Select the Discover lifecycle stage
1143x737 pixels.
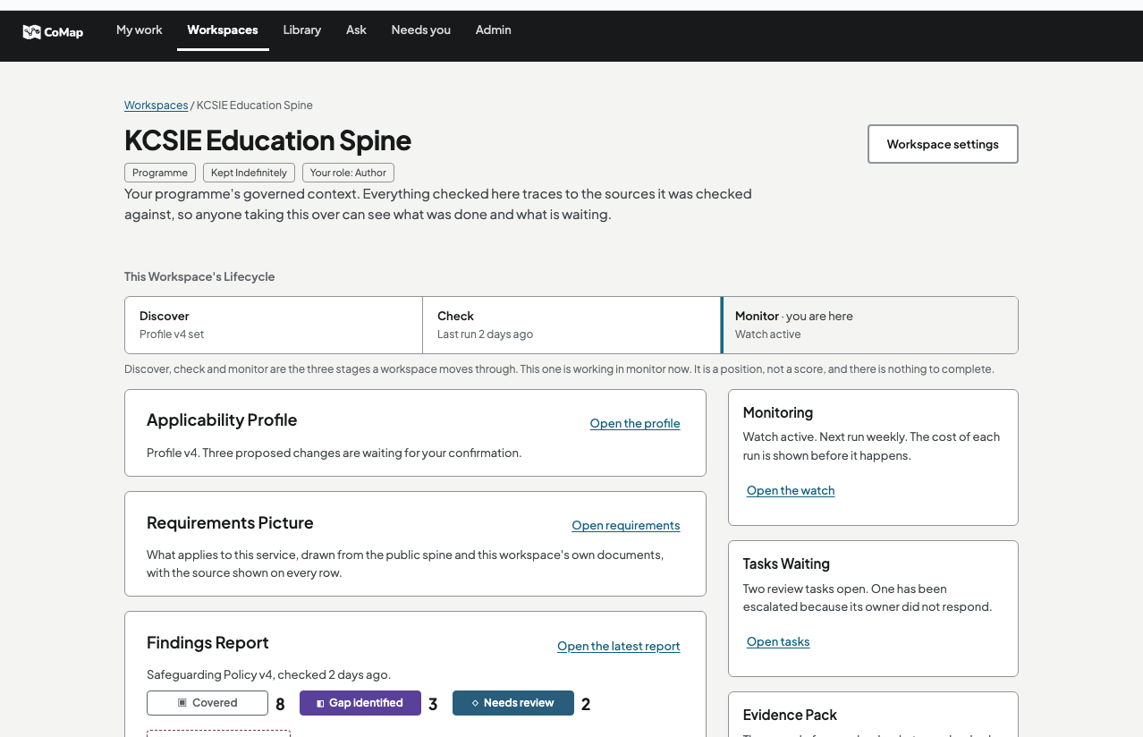[274, 326]
